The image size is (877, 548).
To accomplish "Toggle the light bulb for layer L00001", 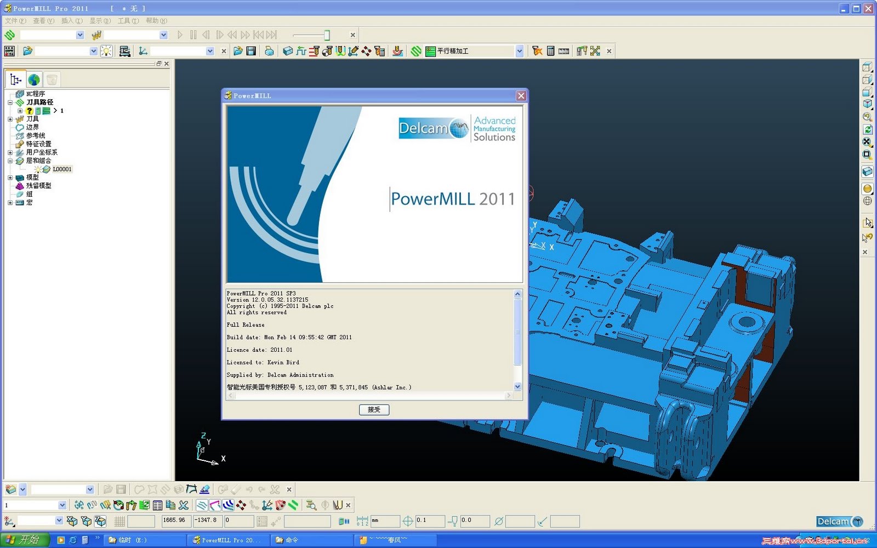I will 37,169.
